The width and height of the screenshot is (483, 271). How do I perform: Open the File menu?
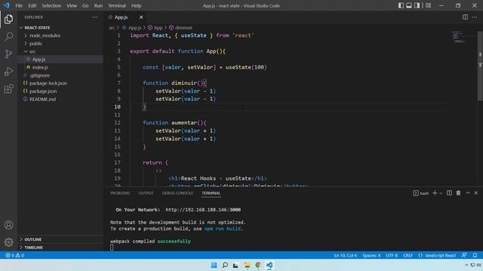(x=19, y=5)
